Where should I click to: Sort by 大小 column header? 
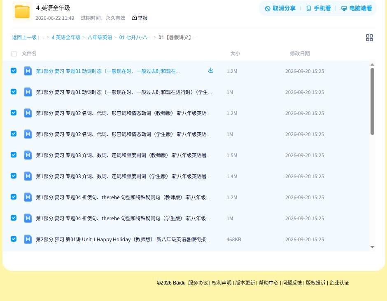[235, 53]
